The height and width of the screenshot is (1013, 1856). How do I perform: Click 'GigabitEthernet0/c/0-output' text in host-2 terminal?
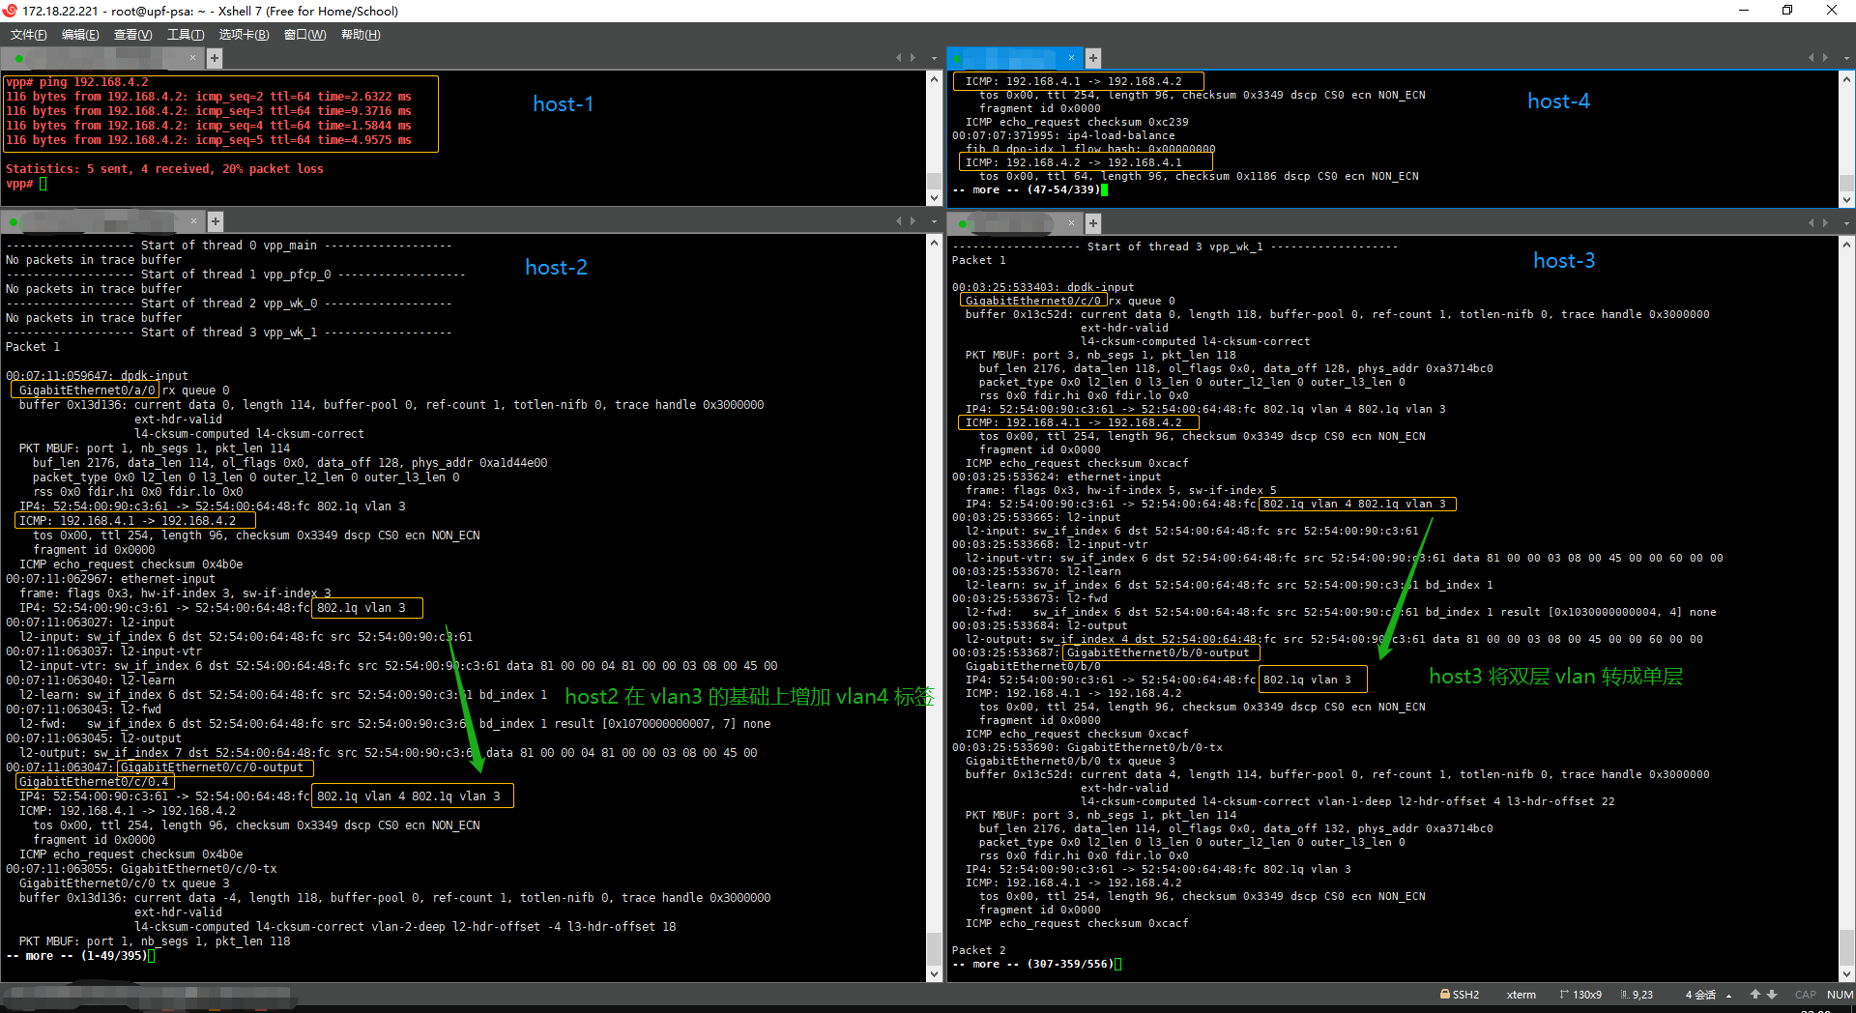pos(213,767)
